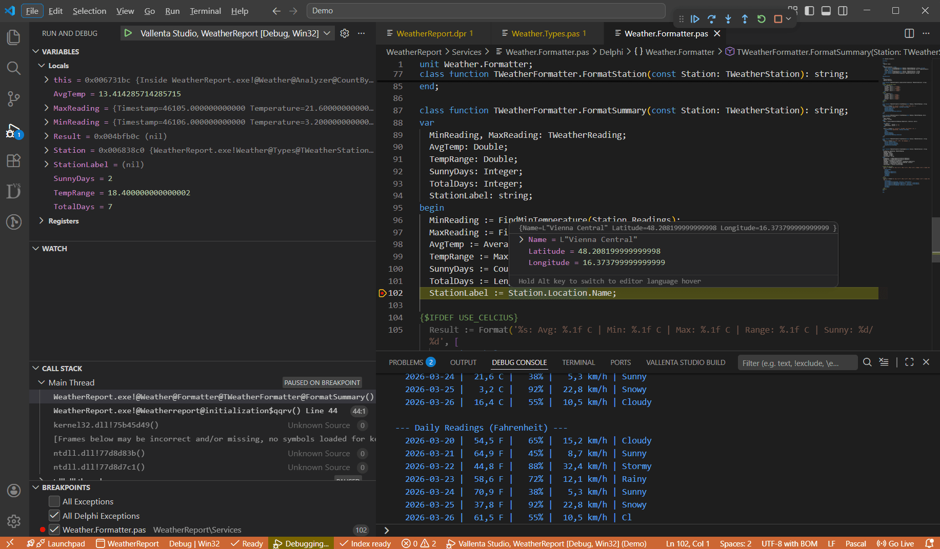The image size is (940, 549).
Task: Disable the Weather.Formatter.pas line 102 breakpoint
Action: click(x=54, y=530)
